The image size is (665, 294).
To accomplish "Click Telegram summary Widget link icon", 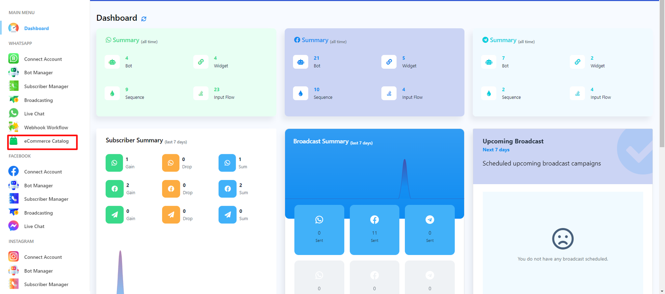I will 577,62.
